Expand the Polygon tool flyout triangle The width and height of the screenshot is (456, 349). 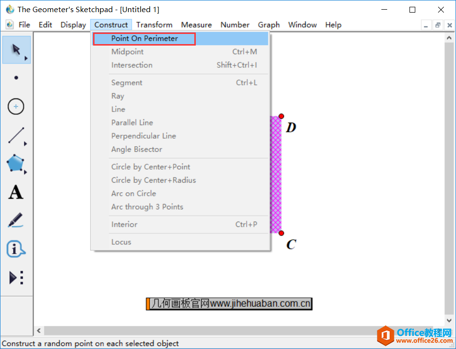[26, 172]
